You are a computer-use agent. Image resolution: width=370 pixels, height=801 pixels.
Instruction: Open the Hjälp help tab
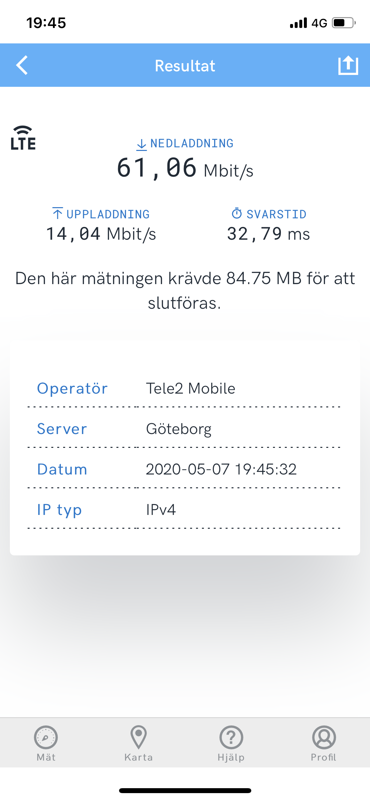point(231,743)
